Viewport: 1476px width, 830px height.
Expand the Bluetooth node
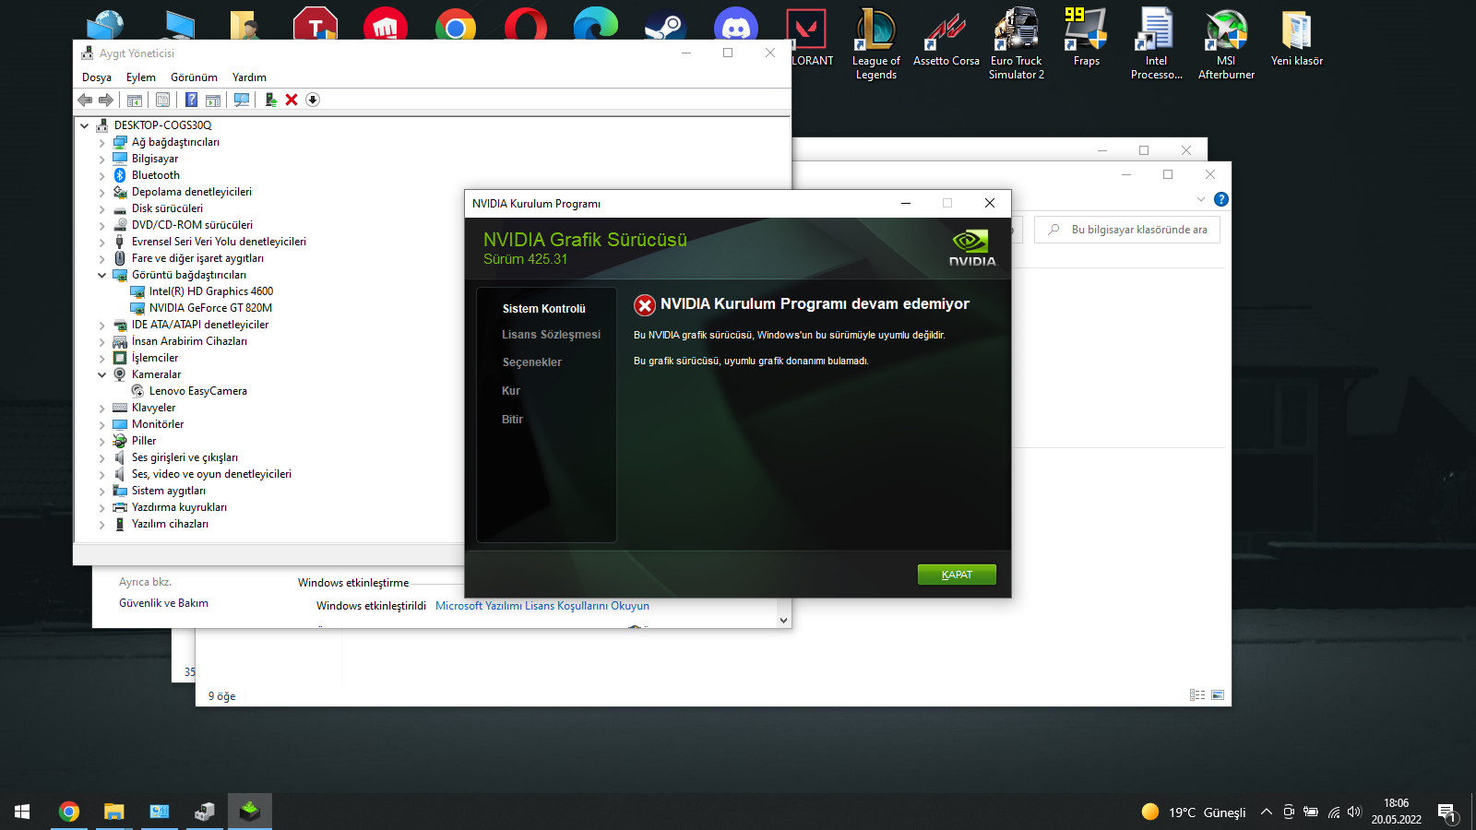102,176
